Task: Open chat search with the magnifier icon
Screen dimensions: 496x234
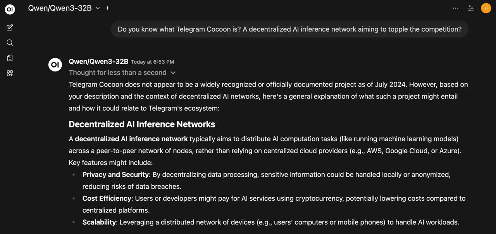Action: 9,42
